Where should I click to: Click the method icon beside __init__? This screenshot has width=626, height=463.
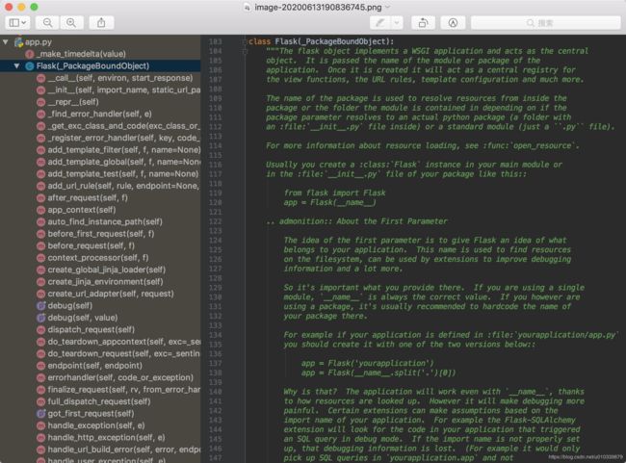40,90
